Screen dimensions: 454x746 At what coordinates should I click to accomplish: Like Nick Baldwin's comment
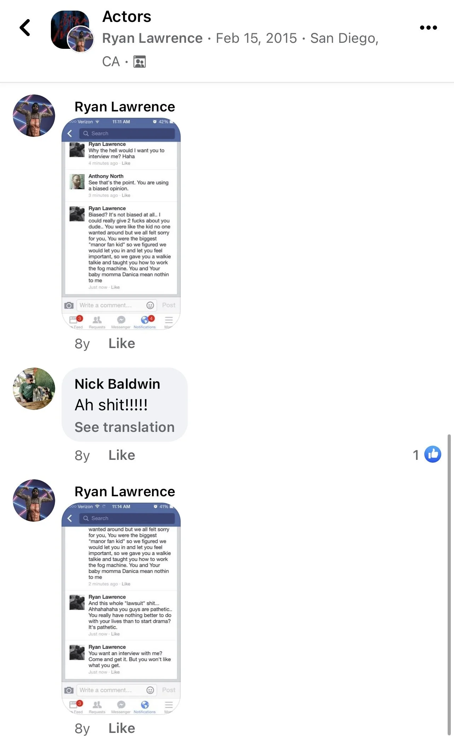coord(122,455)
